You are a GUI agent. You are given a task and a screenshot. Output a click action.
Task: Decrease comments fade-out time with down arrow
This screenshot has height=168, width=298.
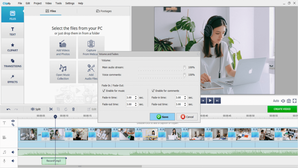coord(185,105)
